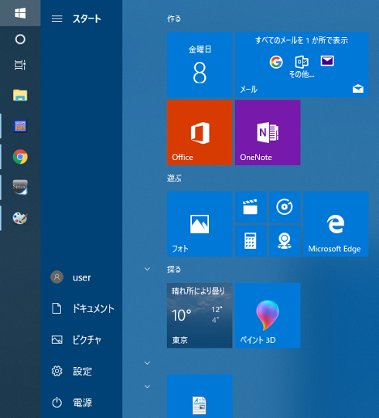
Task: Open the document tile at the bottom
Action: (200, 396)
